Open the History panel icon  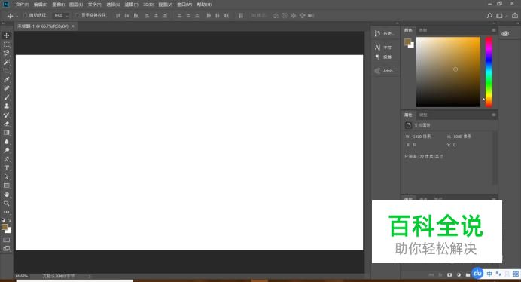coord(377,33)
